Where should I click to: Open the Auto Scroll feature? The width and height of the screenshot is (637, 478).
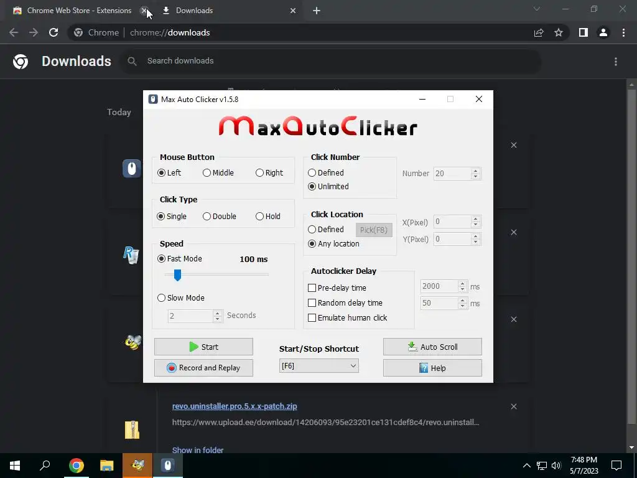coord(433,347)
